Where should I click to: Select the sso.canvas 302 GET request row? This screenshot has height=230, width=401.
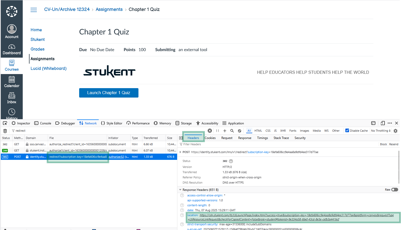coord(89,144)
